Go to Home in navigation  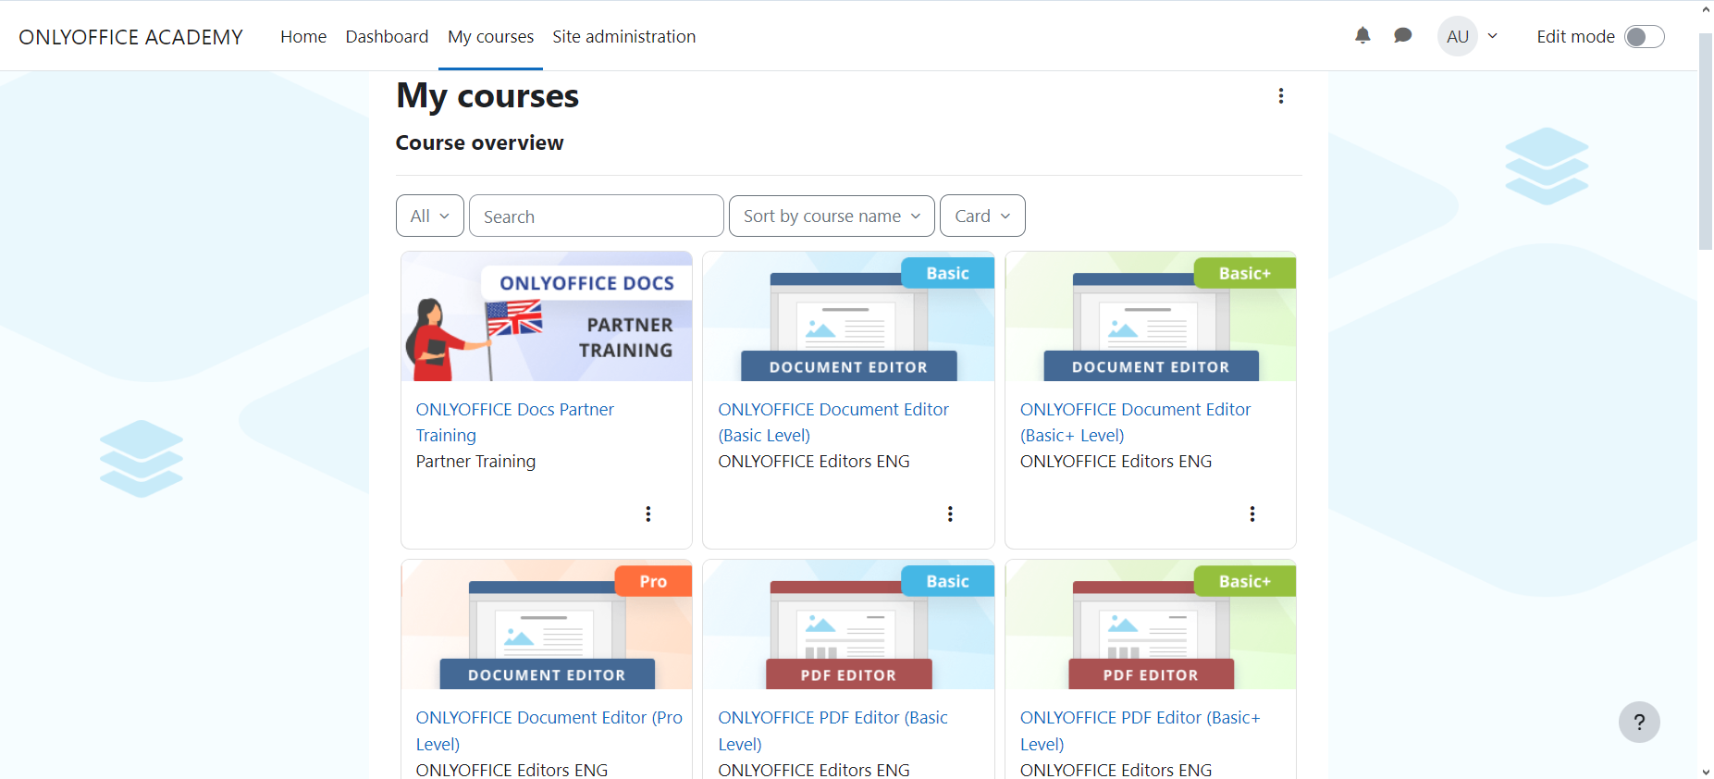click(x=303, y=36)
